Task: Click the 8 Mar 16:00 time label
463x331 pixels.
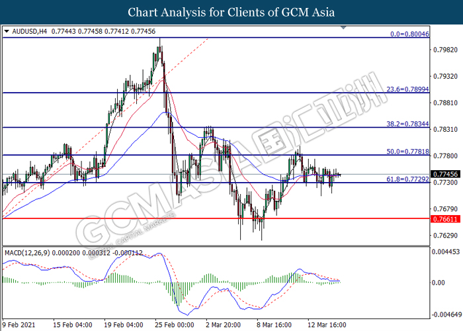Action: click(x=274, y=325)
